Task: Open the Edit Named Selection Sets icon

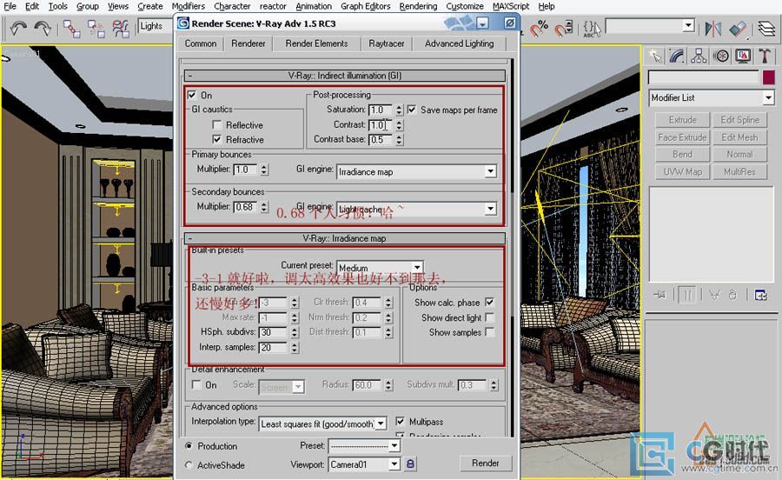Action: tap(592, 29)
